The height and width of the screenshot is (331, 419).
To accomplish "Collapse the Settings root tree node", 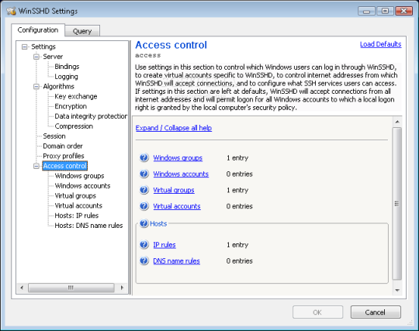I will pyautogui.click(x=24, y=47).
